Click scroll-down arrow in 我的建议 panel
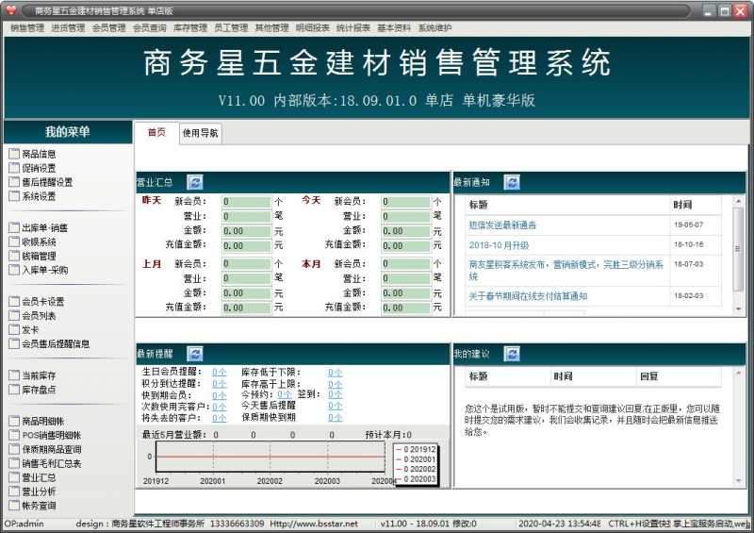Screen dimensions: 754x533 point(739,480)
